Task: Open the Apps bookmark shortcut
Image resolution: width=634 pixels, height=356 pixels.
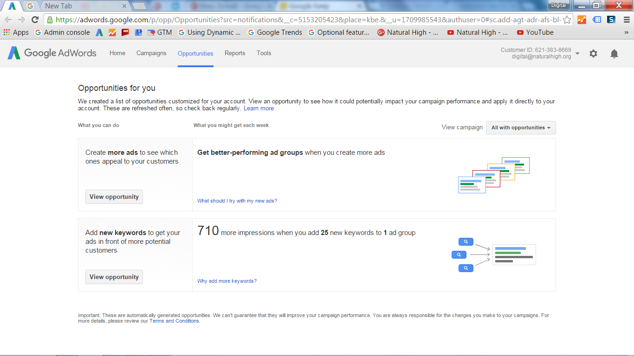Action: click(x=16, y=32)
